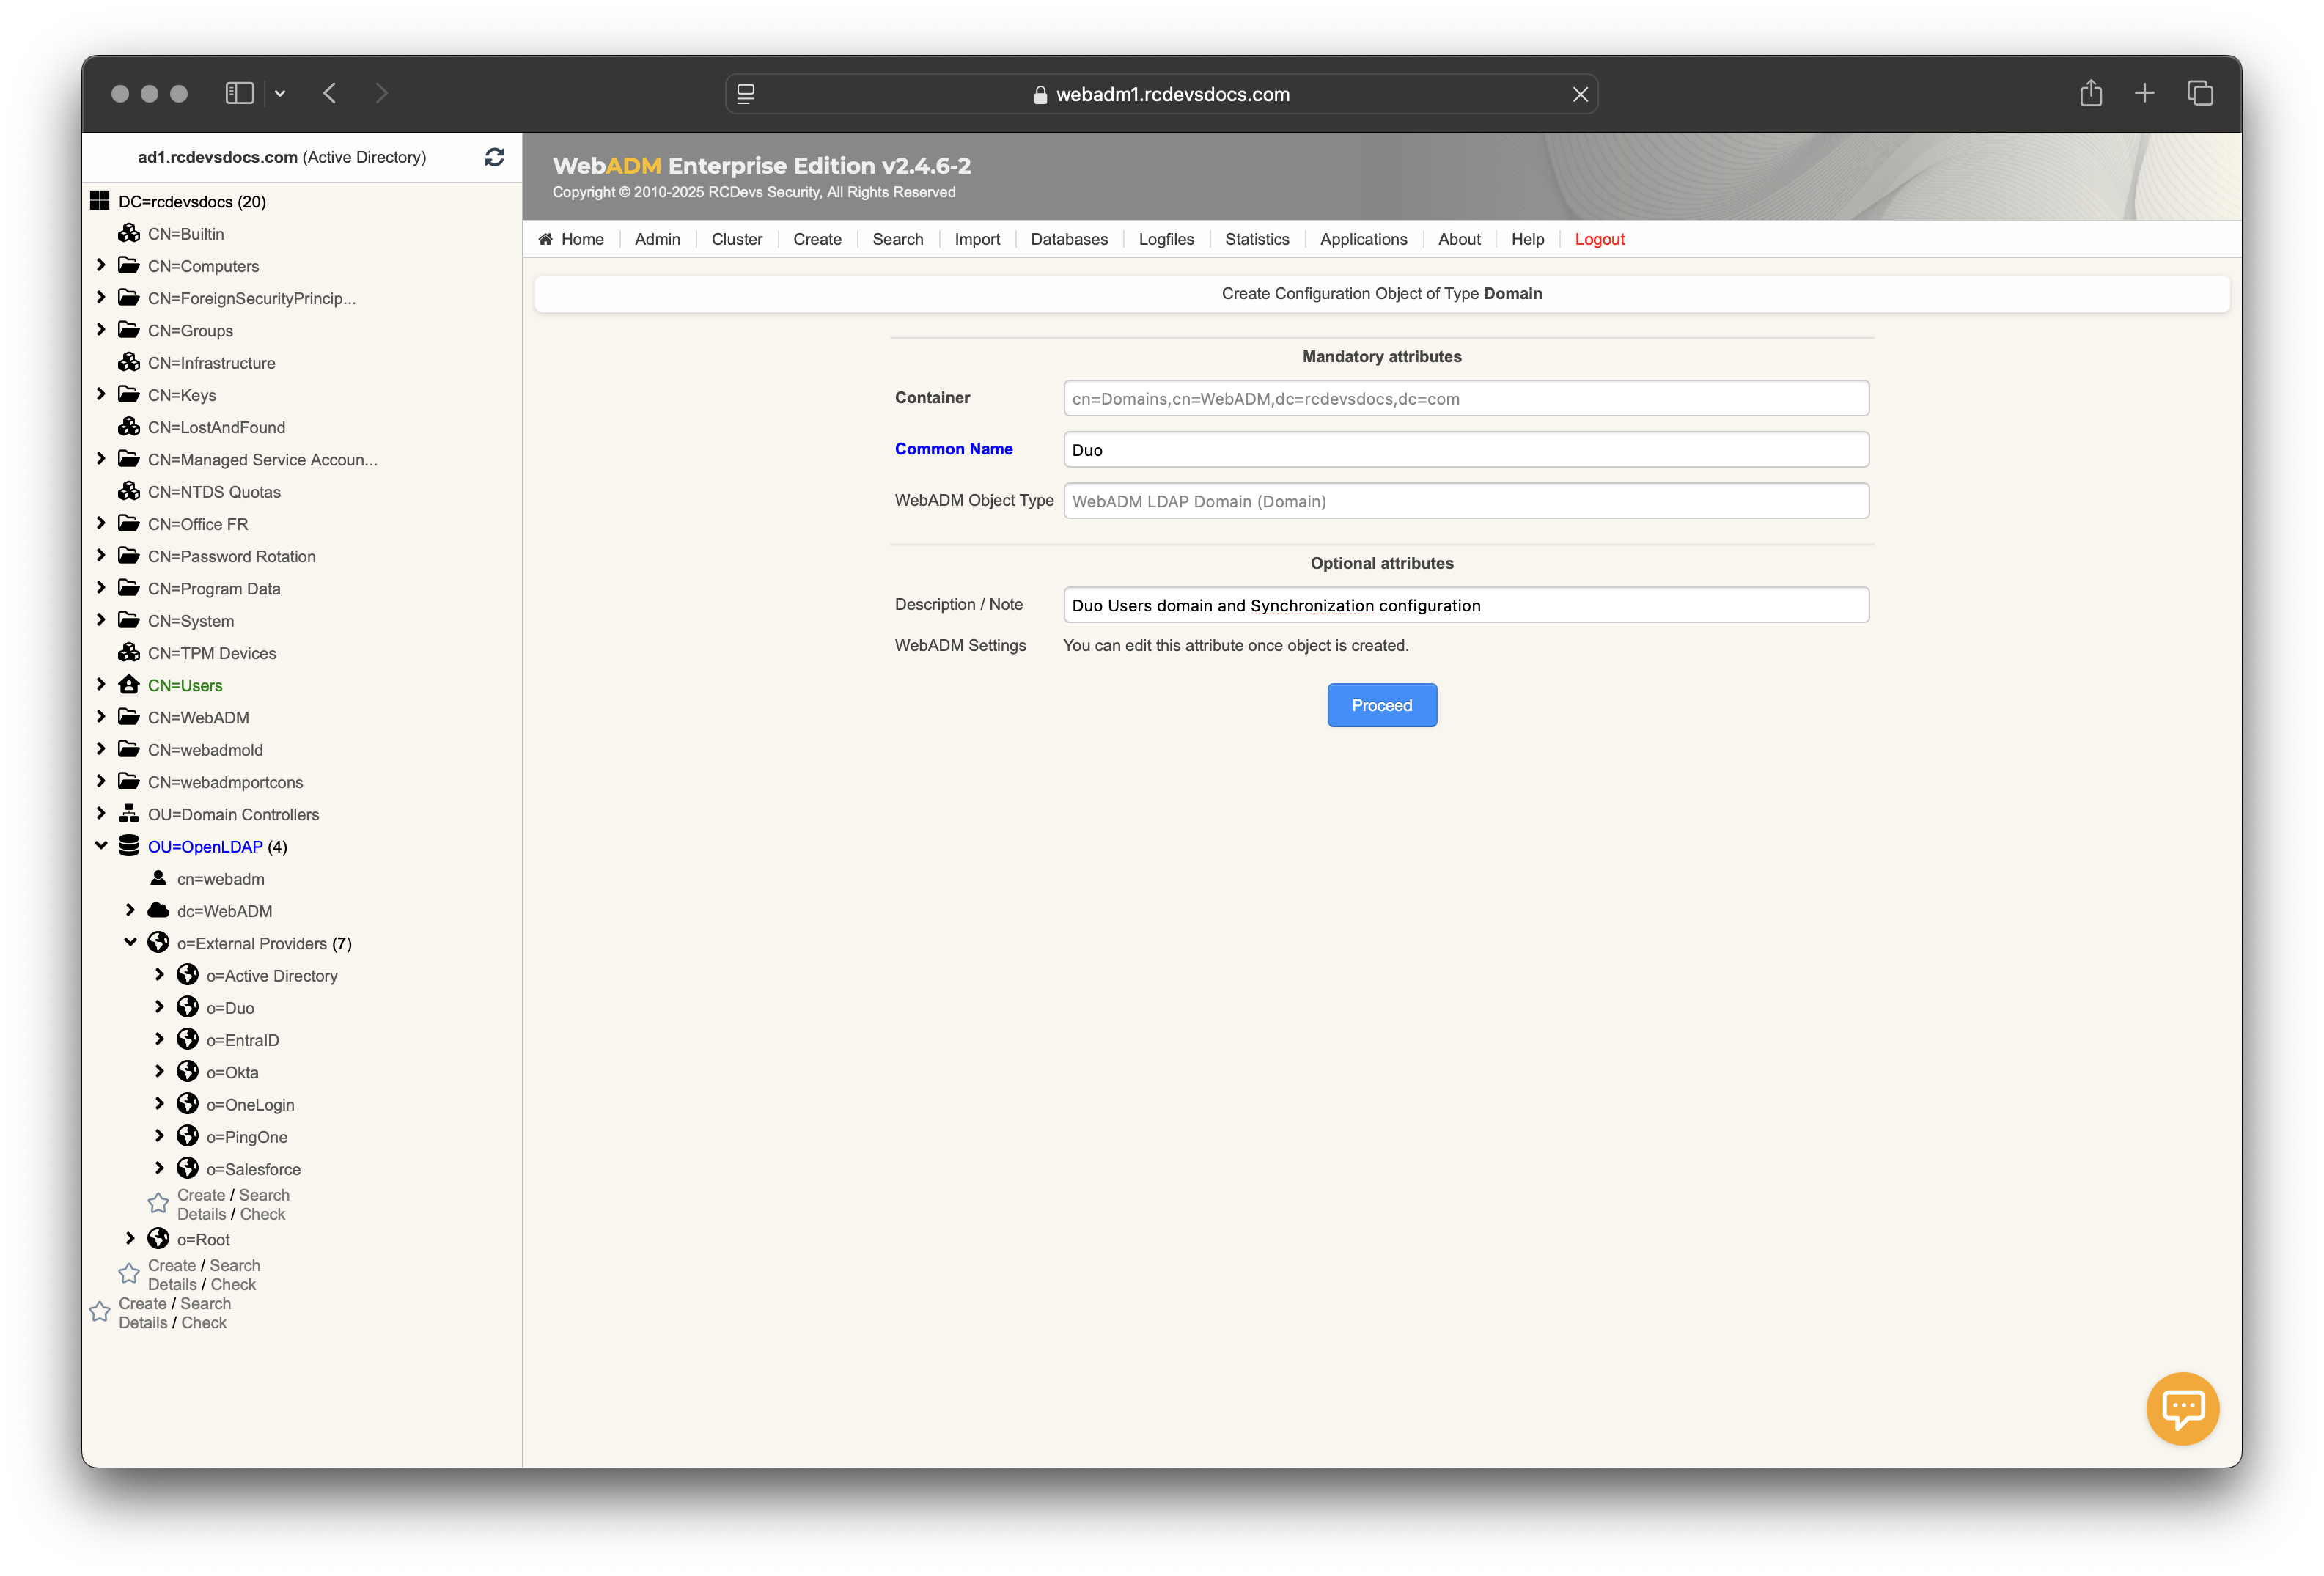Expand the CN=Groups tree node
Screen dimensions: 2324x1576
101,329
